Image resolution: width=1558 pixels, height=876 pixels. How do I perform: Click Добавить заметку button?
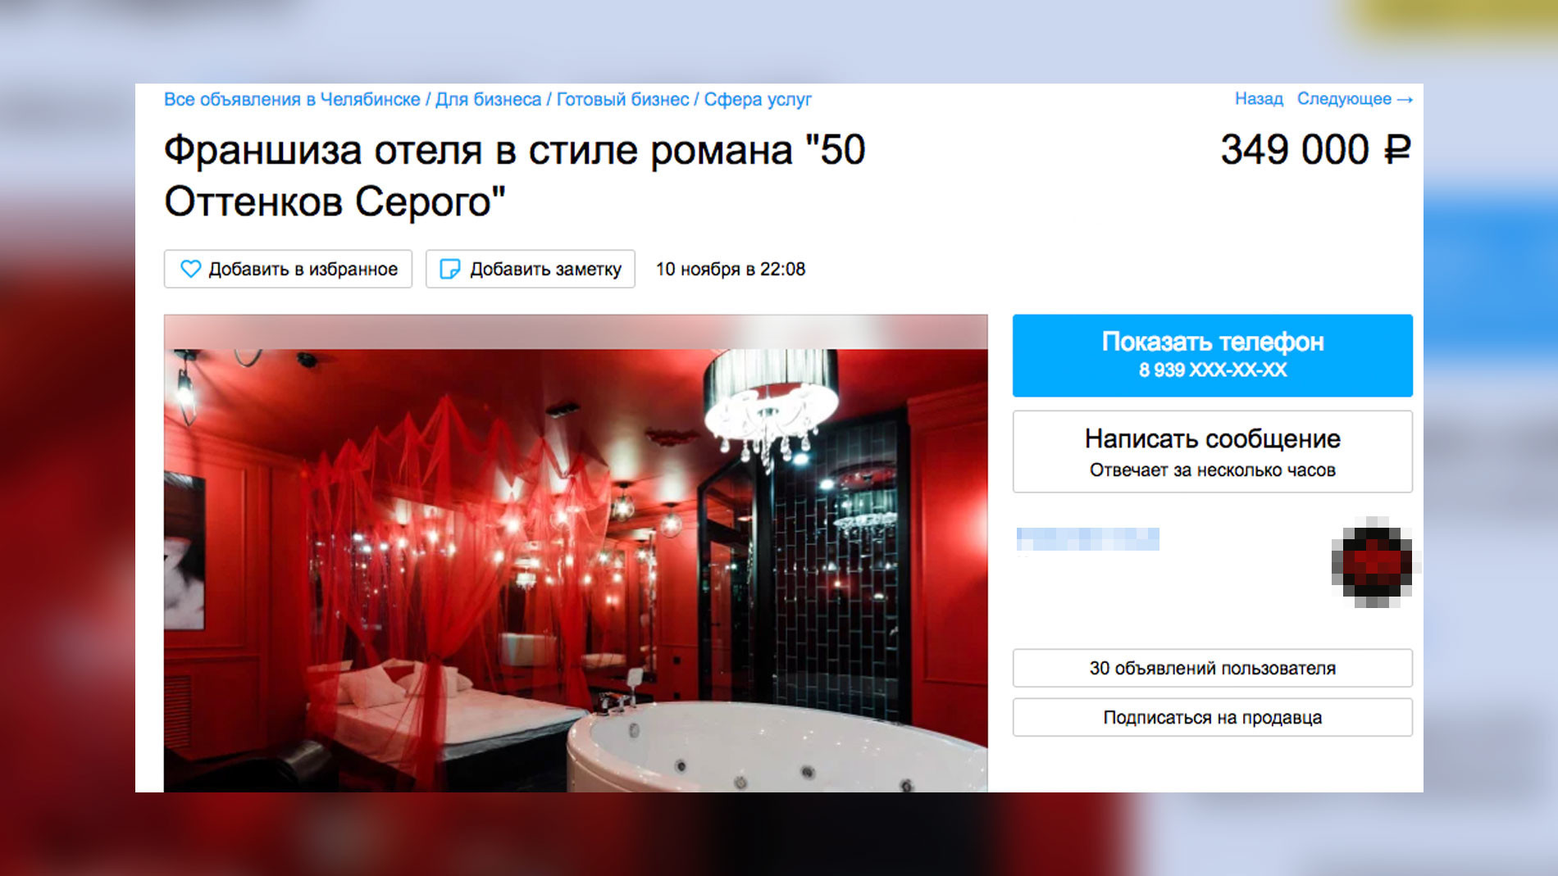pos(531,269)
